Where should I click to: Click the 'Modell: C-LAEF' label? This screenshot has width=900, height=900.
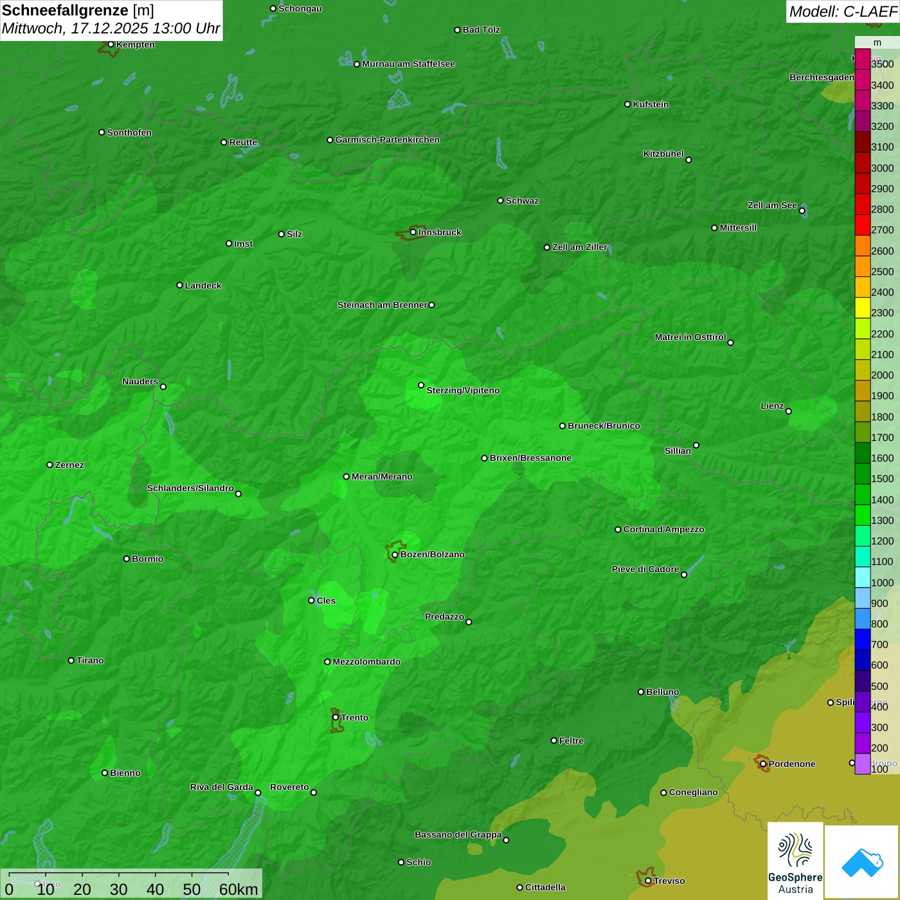coord(843,12)
